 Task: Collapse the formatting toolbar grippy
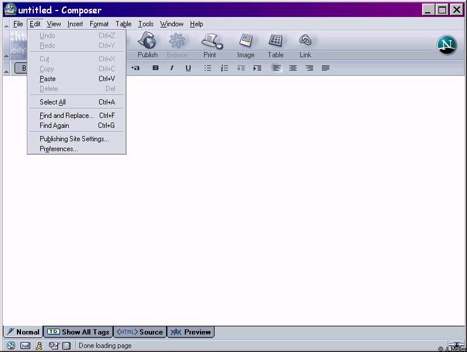point(6,68)
